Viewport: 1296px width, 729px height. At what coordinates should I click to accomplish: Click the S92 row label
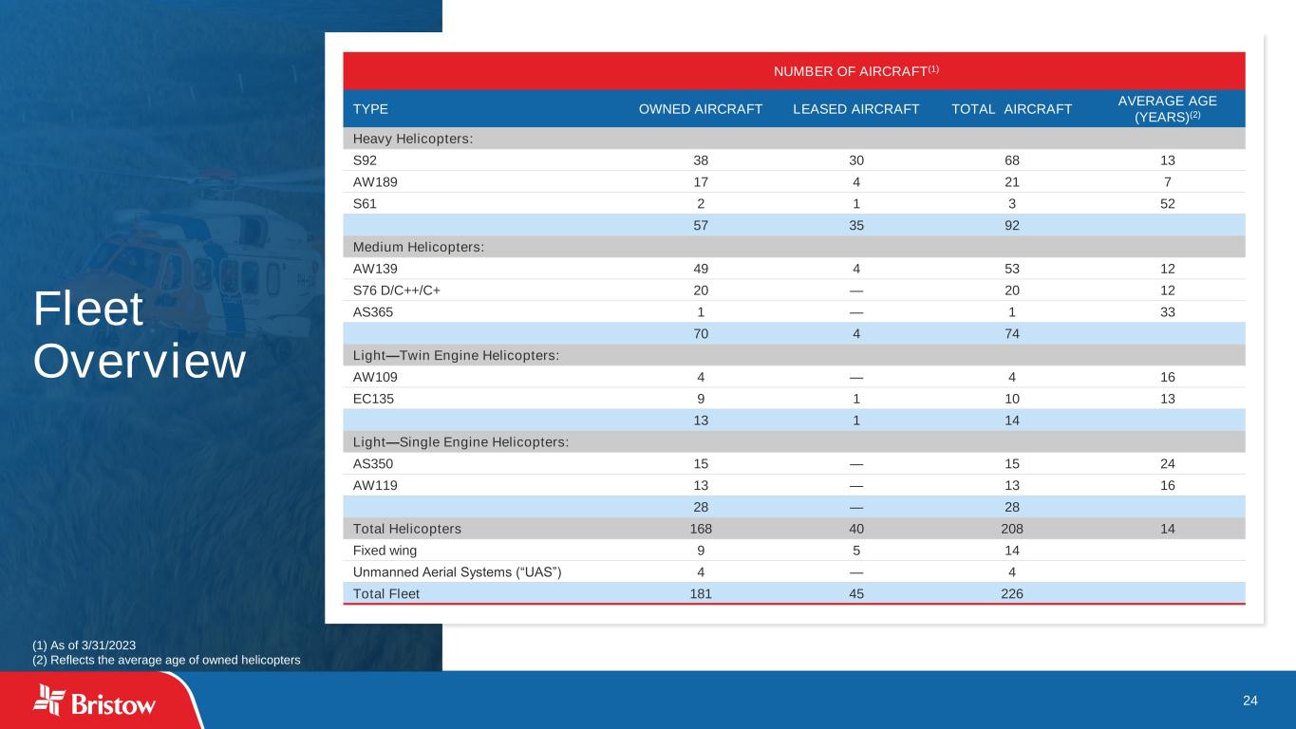[365, 160]
